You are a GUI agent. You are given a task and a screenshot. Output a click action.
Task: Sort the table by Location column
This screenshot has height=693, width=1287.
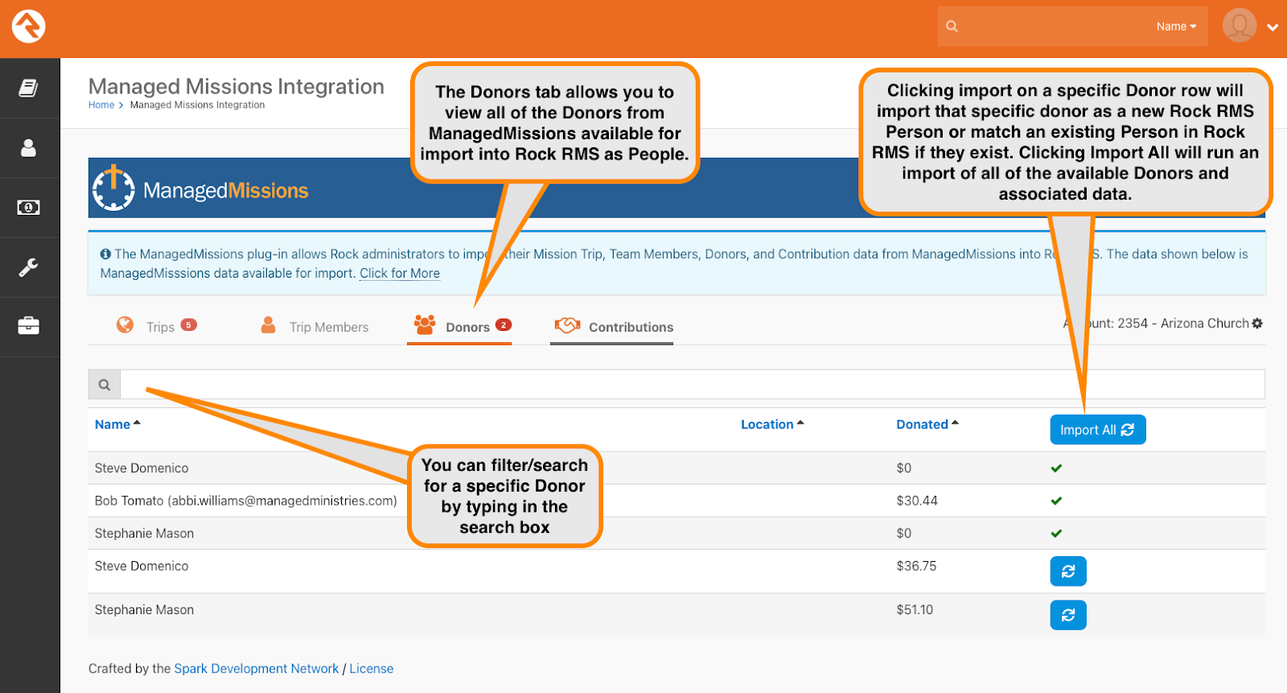[772, 424]
